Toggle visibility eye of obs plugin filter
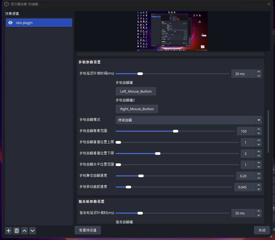This screenshot has width=275, height=240. (x=10, y=23)
